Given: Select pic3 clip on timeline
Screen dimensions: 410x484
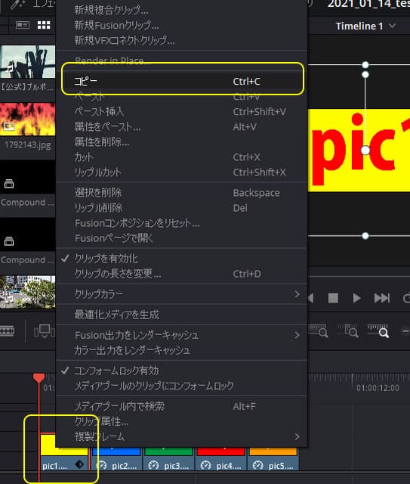Looking at the screenshot, I should pyautogui.click(x=169, y=459).
